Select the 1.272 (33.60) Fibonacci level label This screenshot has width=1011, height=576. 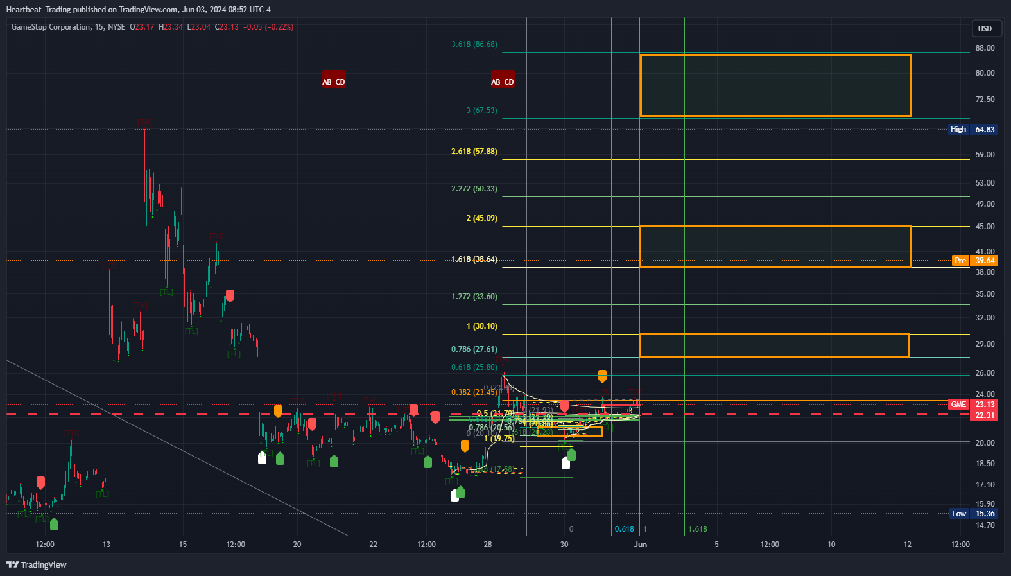pos(474,297)
